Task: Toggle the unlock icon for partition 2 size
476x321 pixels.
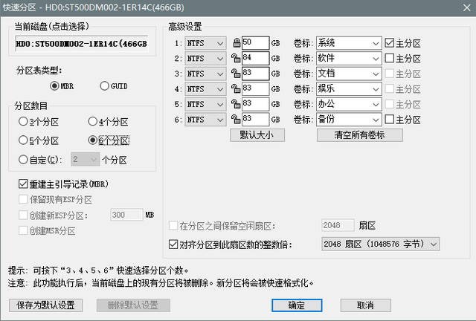Action: click(236, 58)
